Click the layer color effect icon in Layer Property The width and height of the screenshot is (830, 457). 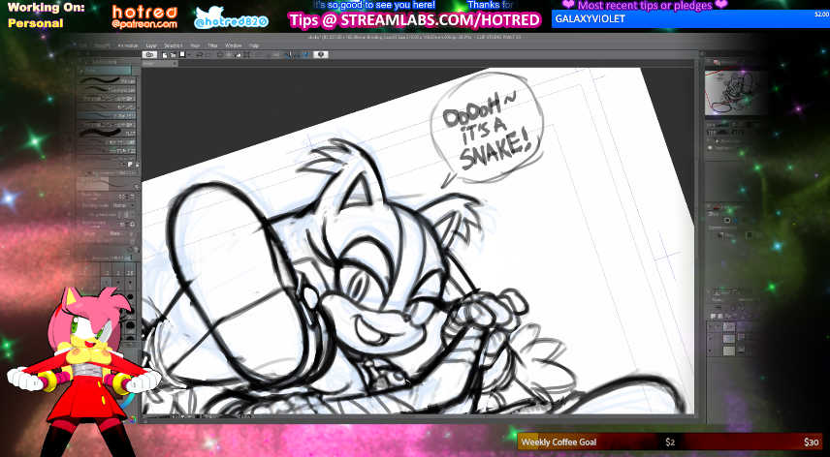753,221
